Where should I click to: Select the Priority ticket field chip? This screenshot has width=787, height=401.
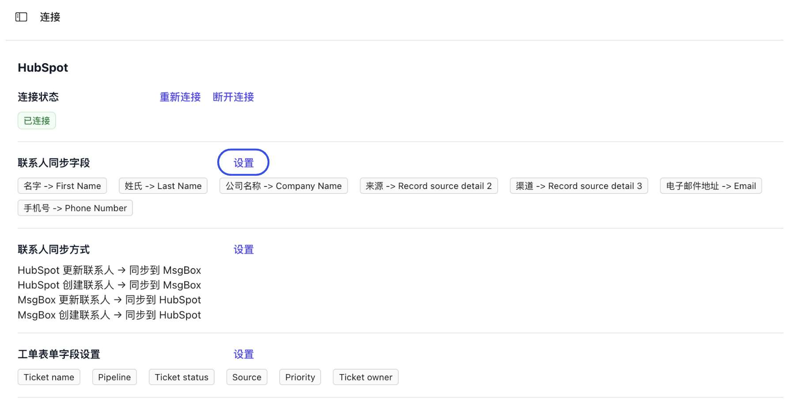click(x=300, y=377)
